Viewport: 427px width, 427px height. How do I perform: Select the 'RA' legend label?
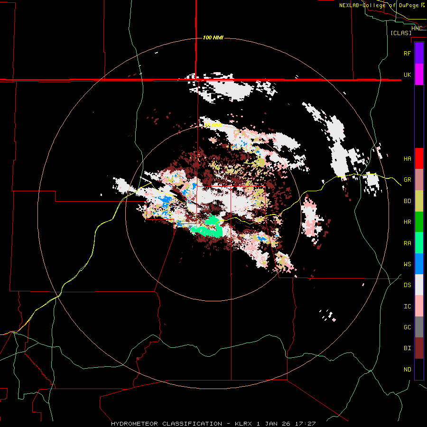[407, 243]
